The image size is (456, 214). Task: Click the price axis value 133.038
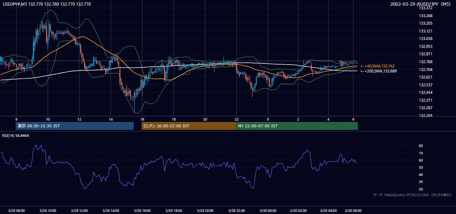click(x=426, y=39)
